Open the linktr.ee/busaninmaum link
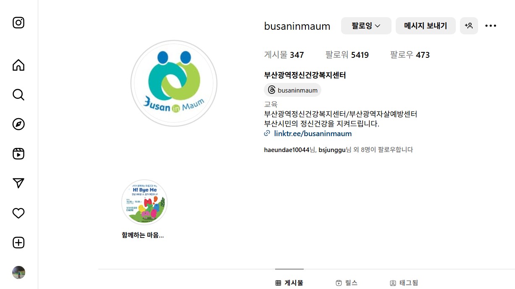The width and height of the screenshot is (515, 289). tap(313, 134)
